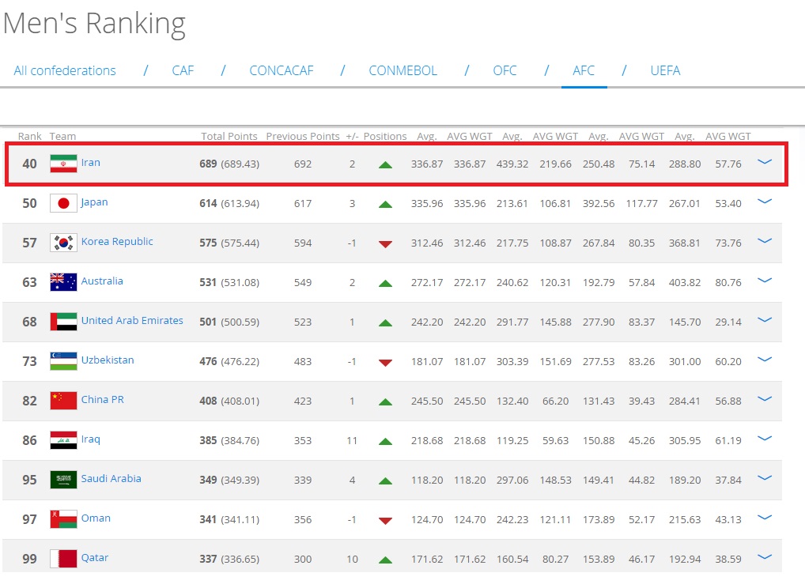Viewport: 805px width, 588px height.
Task: Expand the Iran row details chevron
Action: [x=764, y=162]
